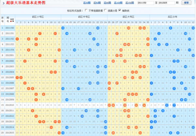
Task: Click the 搜索 button
Action: click(187, 3)
